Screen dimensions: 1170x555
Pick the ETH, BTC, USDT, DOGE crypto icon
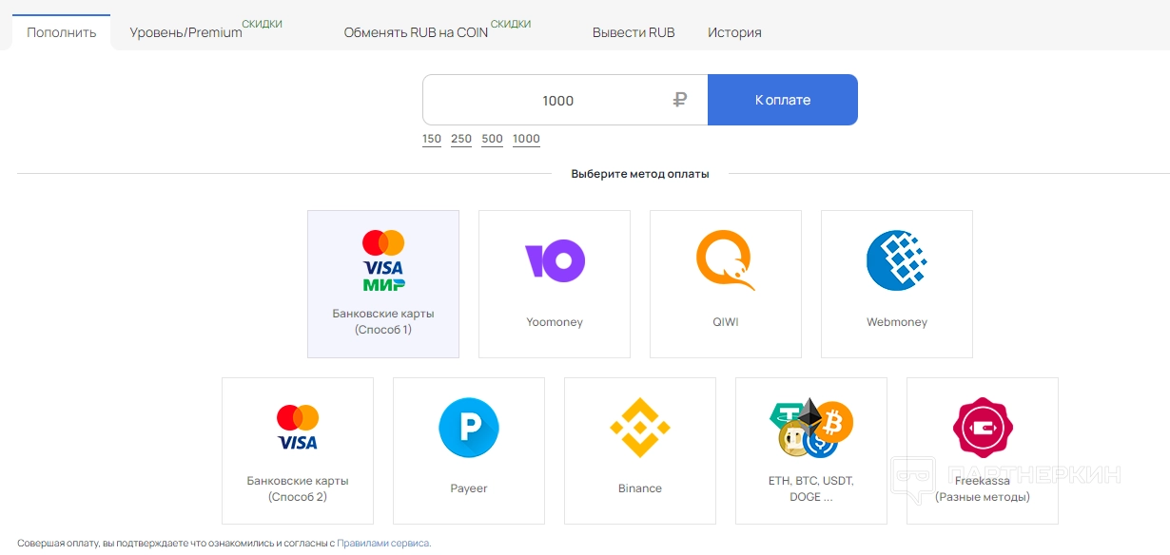pyautogui.click(x=811, y=427)
